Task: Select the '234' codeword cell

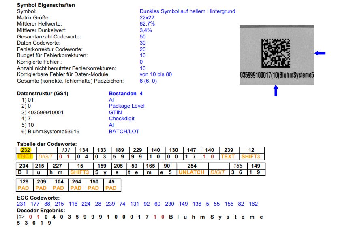Action: [x=24, y=166]
